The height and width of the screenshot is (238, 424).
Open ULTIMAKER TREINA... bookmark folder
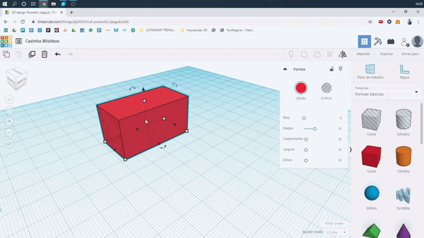(157, 30)
